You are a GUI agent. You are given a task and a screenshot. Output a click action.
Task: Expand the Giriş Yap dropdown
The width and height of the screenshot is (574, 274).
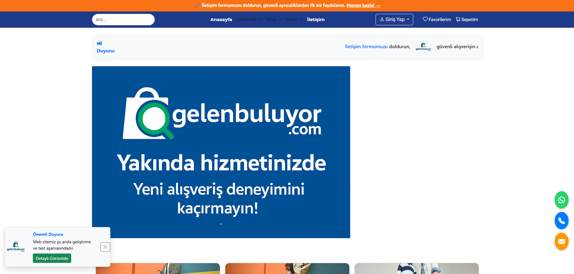(394, 20)
